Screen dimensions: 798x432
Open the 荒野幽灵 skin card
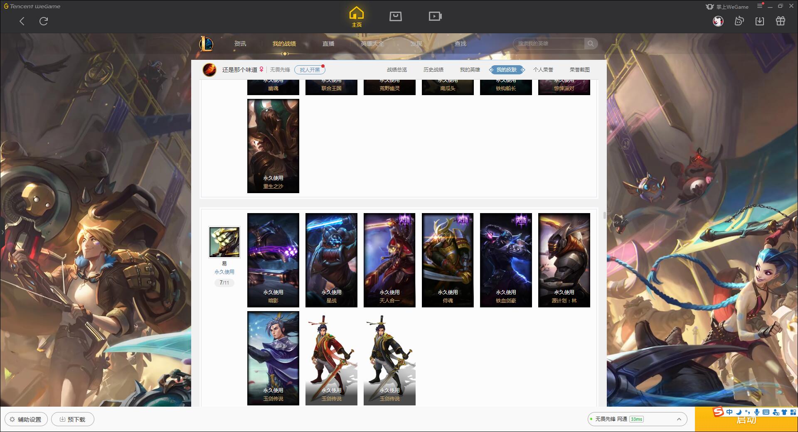click(x=389, y=87)
